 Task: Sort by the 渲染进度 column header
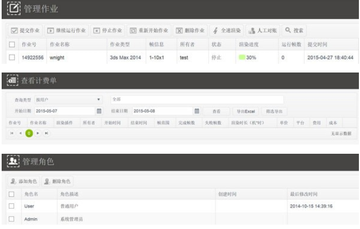click(249, 45)
